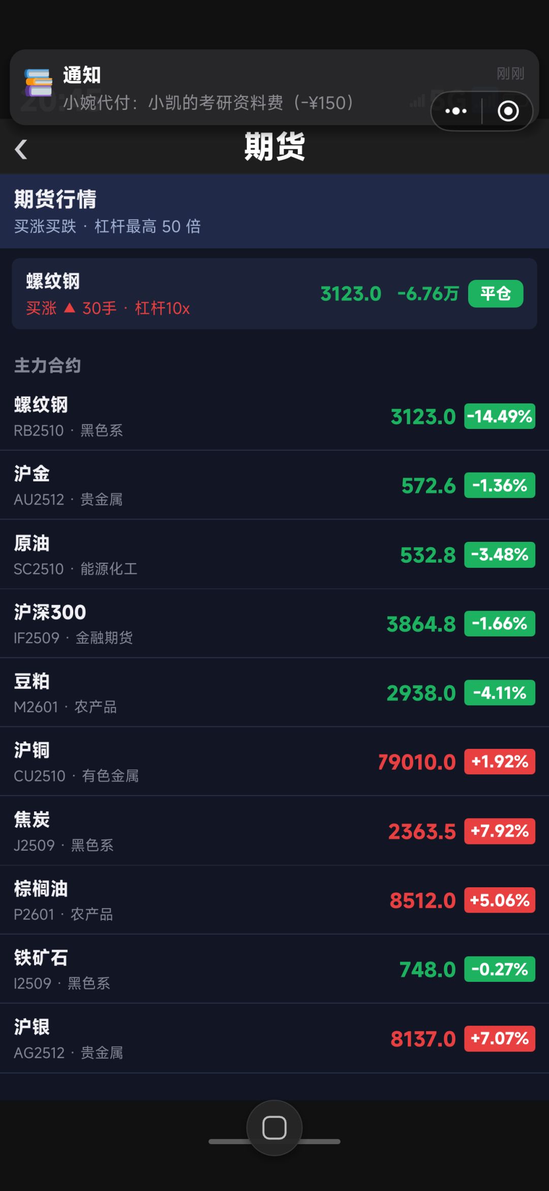Open 沪银 AG2512 contract
This screenshot has width=549, height=1191.
point(274,1038)
